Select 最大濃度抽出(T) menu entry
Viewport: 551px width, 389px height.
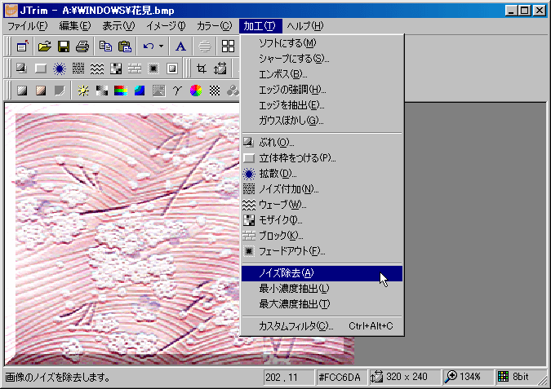point(322,304)
